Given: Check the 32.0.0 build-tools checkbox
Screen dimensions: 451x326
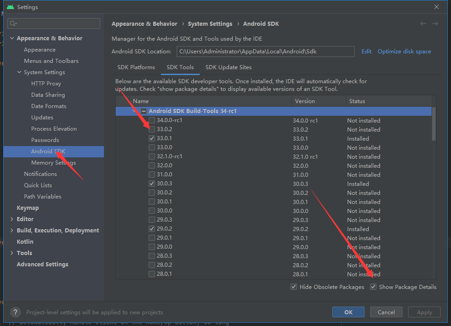Looking at the screenshot, I should coord(152,166).
